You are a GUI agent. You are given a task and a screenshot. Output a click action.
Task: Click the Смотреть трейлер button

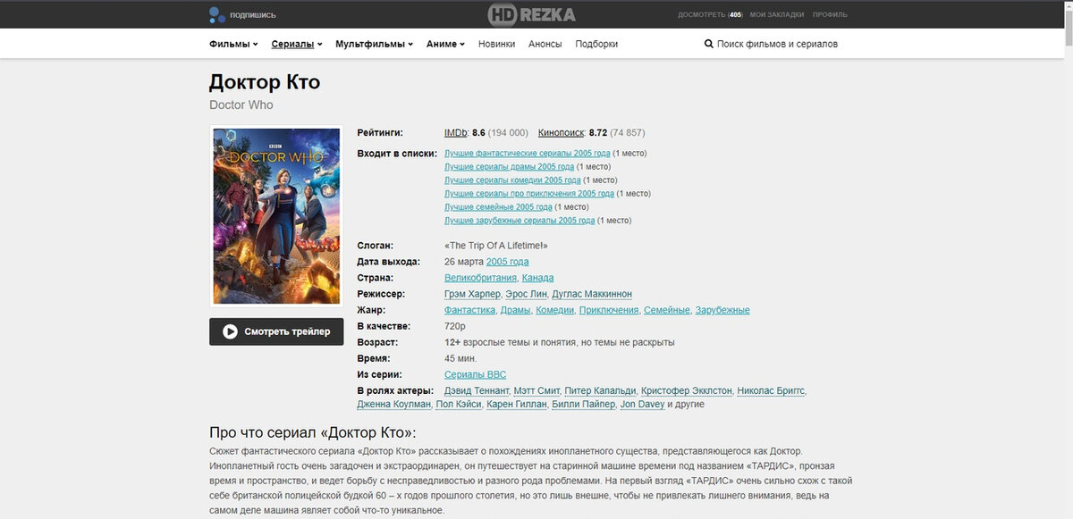276,331
